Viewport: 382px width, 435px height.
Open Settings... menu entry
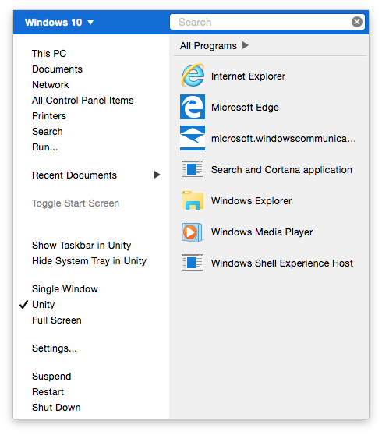point(55,348)
